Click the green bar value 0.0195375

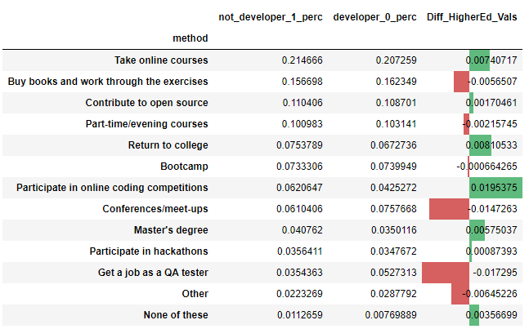click(494, 187)
